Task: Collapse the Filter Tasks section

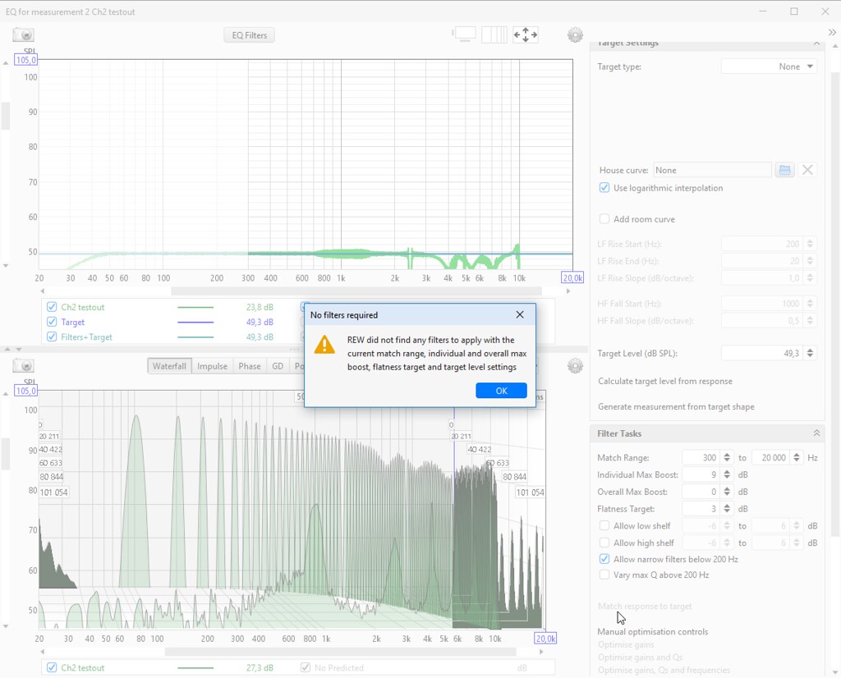Action: pos(816,433)
